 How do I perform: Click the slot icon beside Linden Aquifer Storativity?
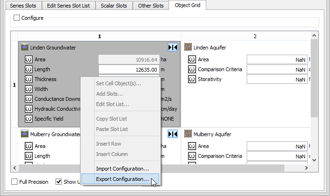click(192, 79)
